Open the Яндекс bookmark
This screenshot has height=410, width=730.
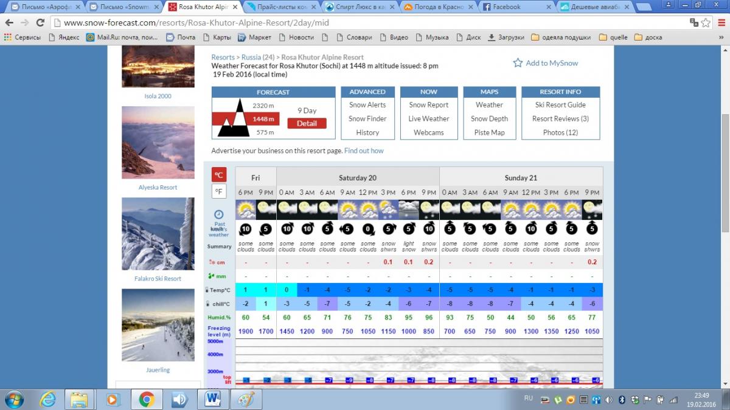pyautogui.click(x=63, y=37)
